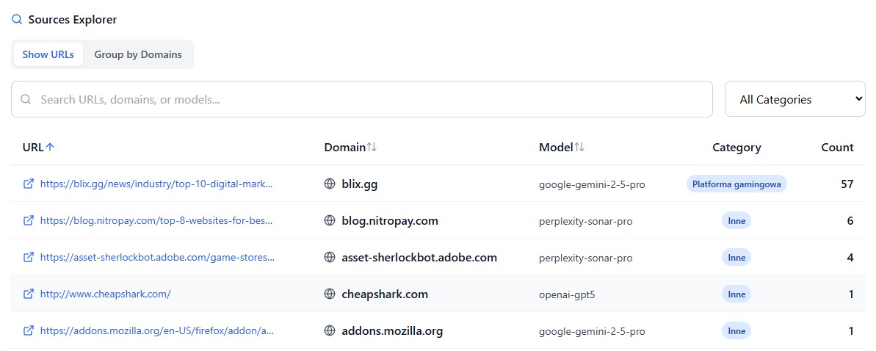
Task: Click the Platforma gamingowa category badge
Action: pyautogui.click(x=736, y=184)
